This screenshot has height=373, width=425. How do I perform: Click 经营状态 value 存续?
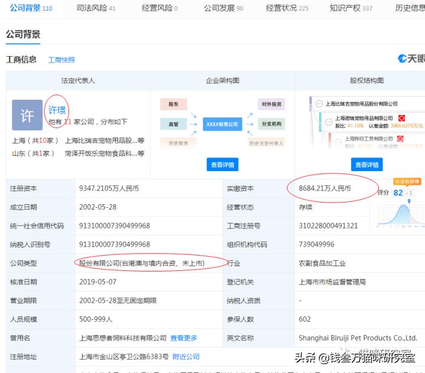pos(306,207)
